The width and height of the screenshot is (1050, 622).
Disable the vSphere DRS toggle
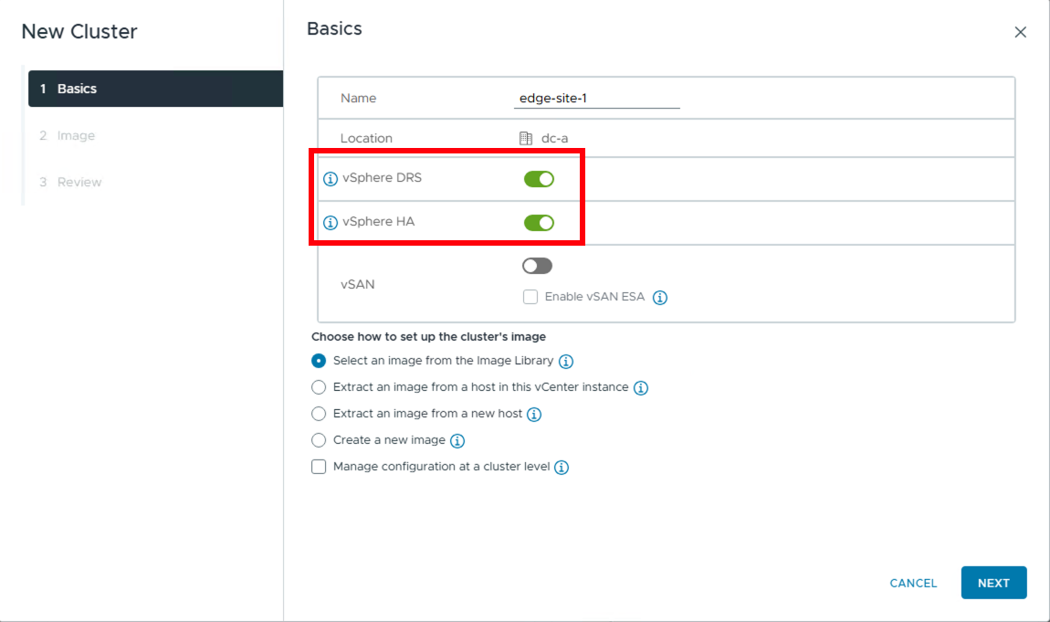pyautogui.click(x=540, y=178)
